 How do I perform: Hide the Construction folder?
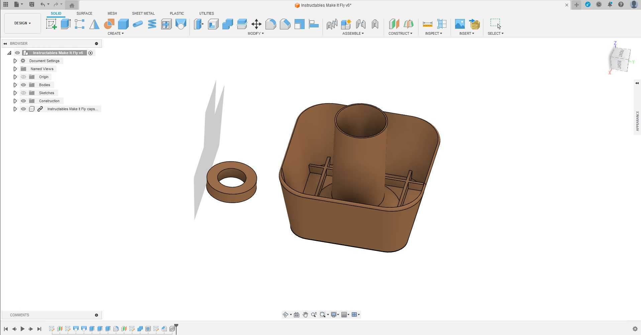(x=23, y=101)
